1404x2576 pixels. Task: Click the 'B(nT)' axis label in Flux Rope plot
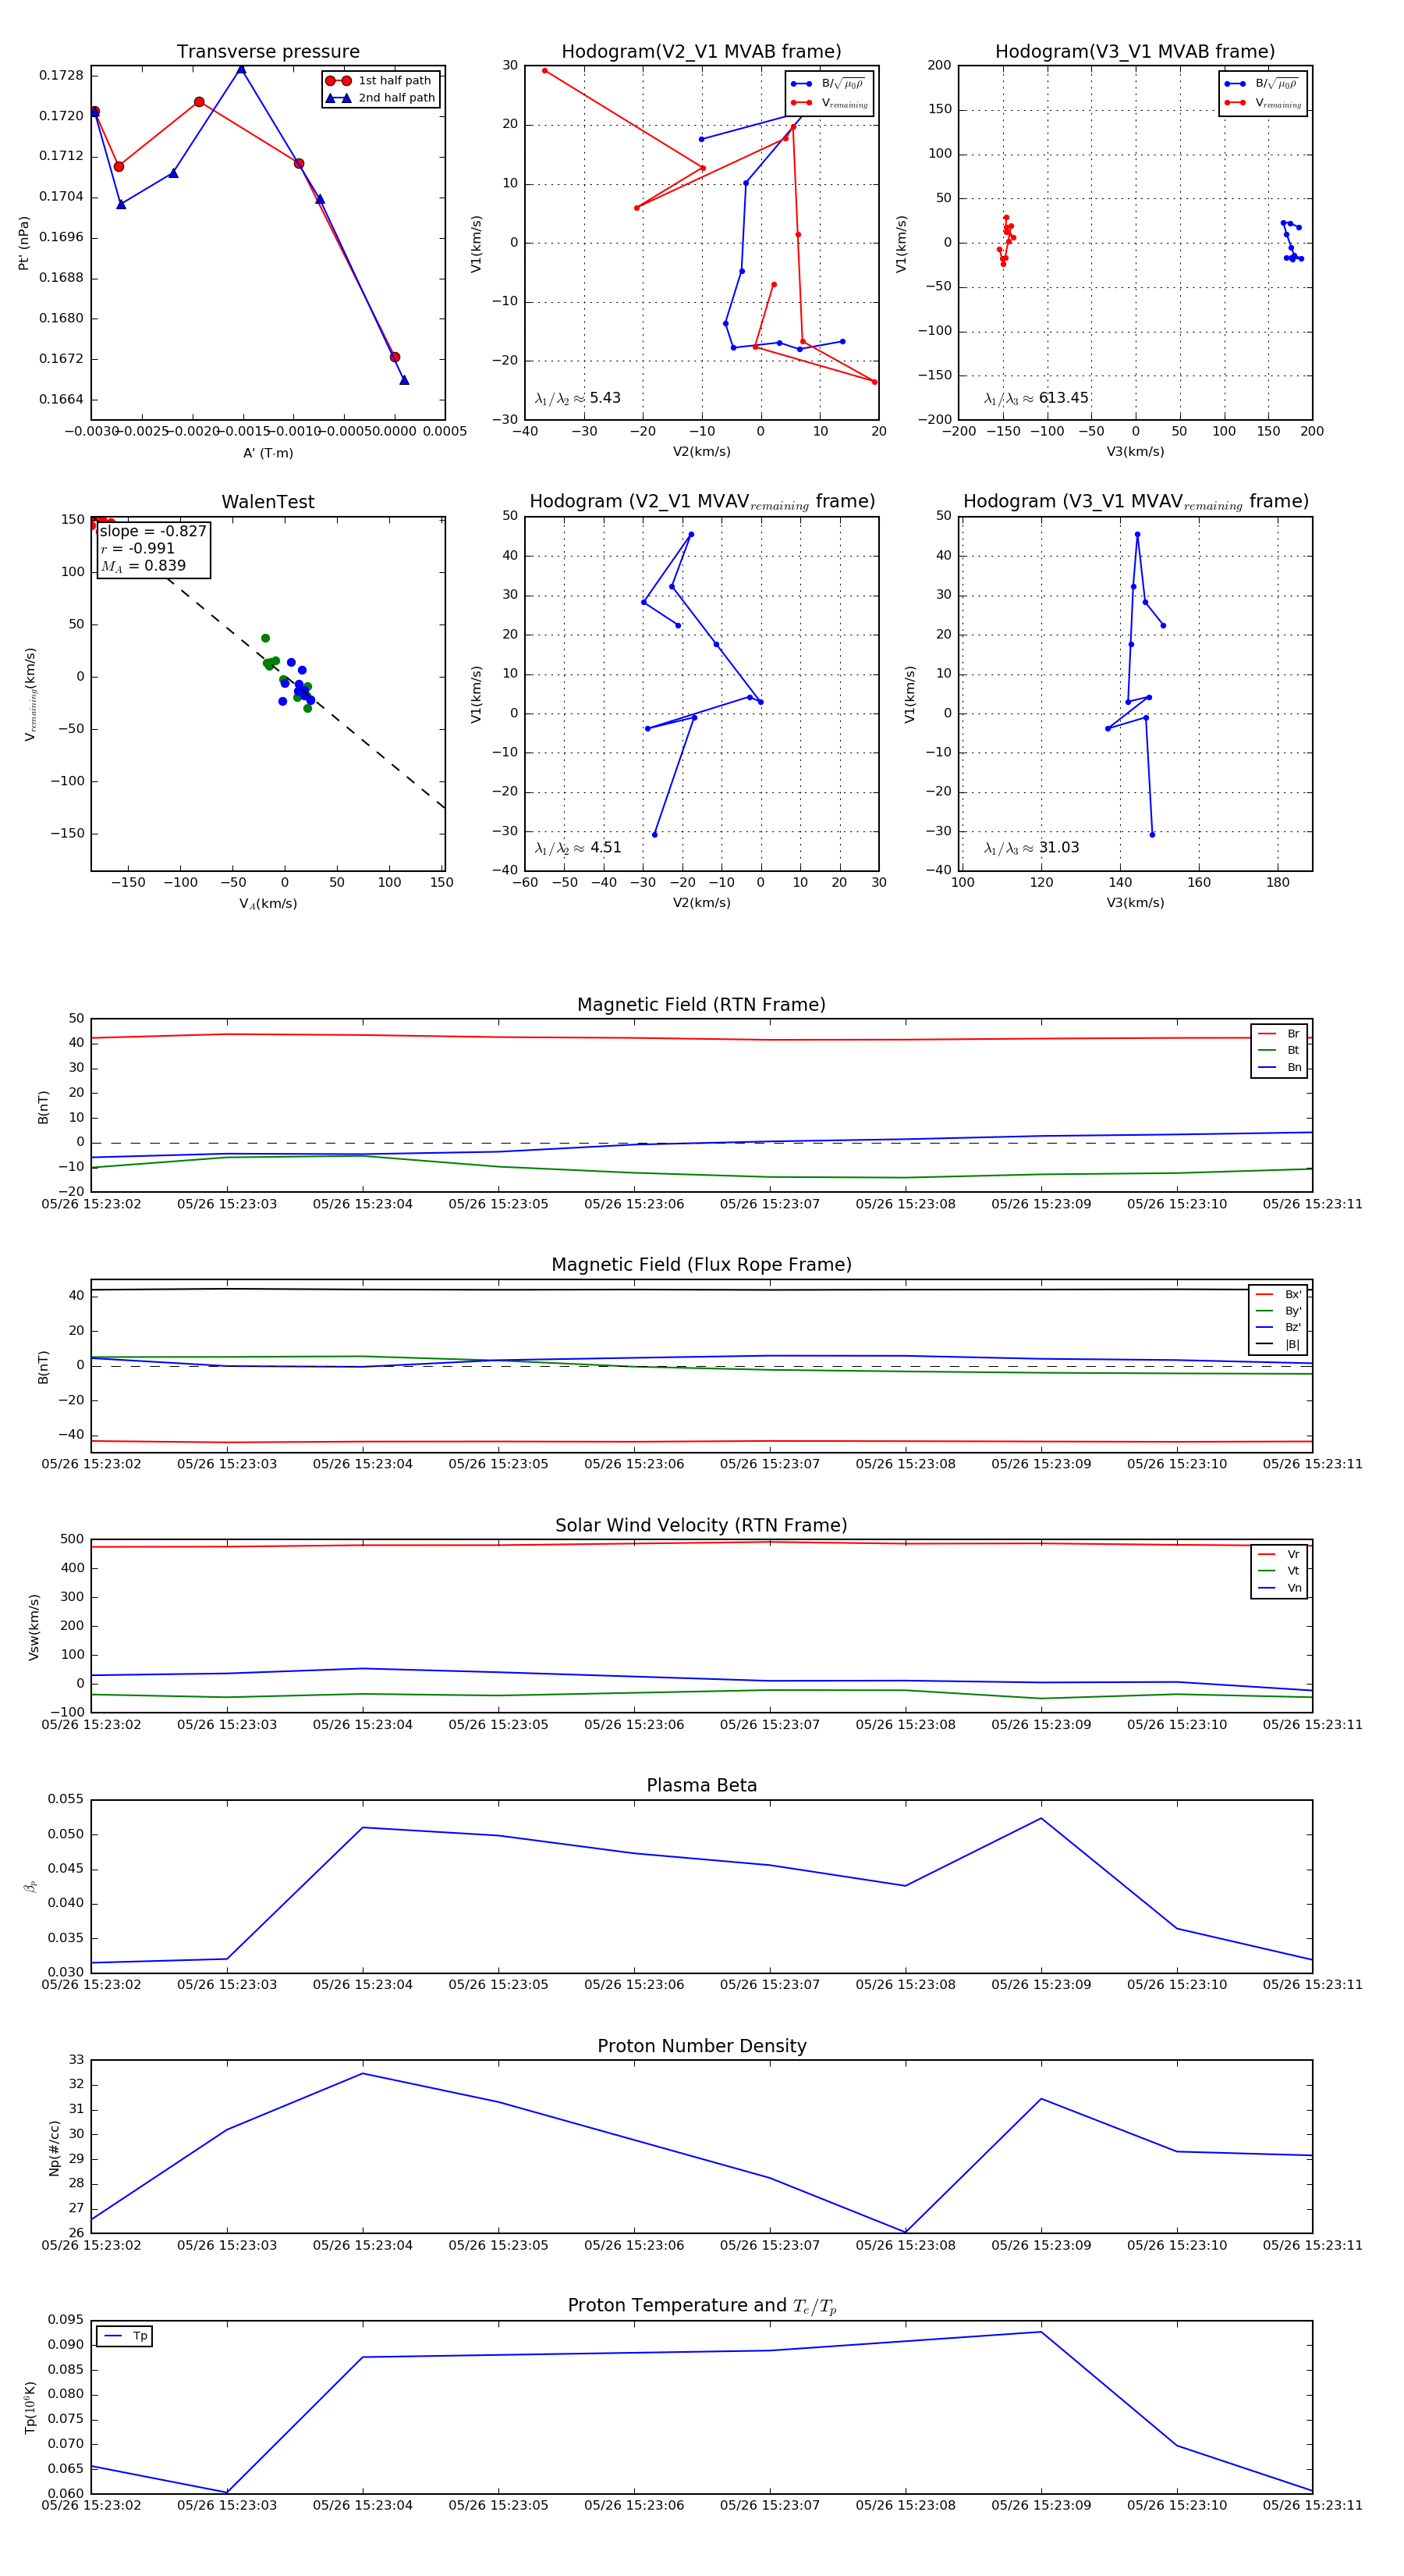[43, 1367]
